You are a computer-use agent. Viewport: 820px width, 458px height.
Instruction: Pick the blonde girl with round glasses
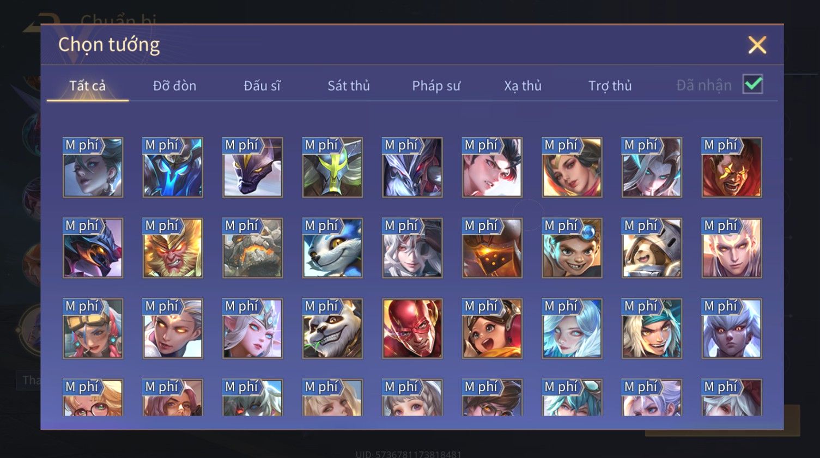click(93, 398)
